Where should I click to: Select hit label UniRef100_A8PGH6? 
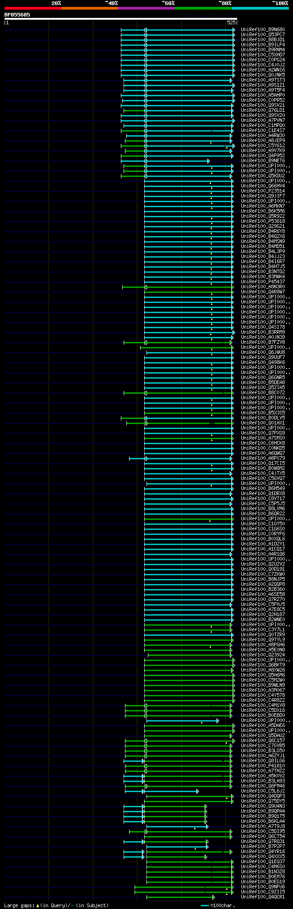pos(263,645)
